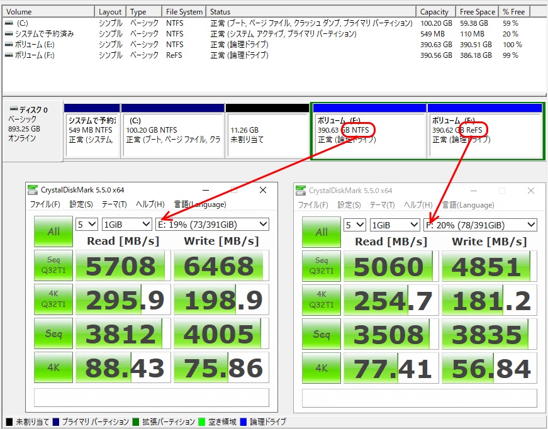Click 6468 Seq Q32T1 write result
Image resolution: width=548 pixels, height=429 pixels.
point(221,265)
